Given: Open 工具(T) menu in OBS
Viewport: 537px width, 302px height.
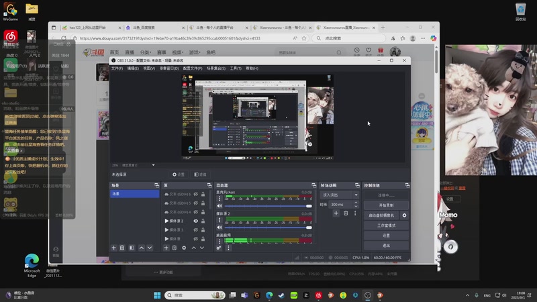Looking at the screenshot, I should (x=236, y=68).
